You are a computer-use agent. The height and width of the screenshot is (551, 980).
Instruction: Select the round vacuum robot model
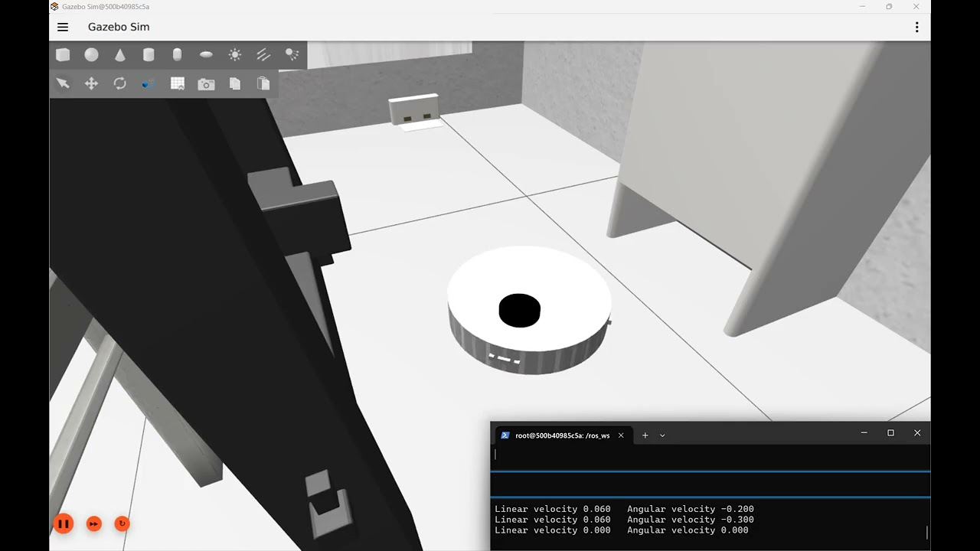(x=529, y=310)
